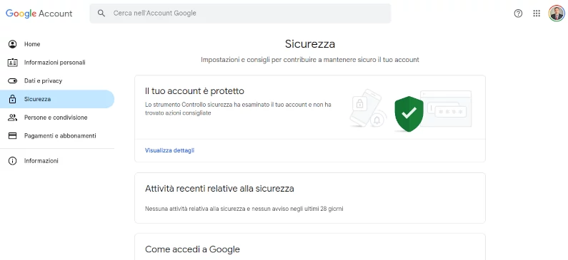
Task: Click the Informazioni personali ID card icon
Action: [12, 63]
